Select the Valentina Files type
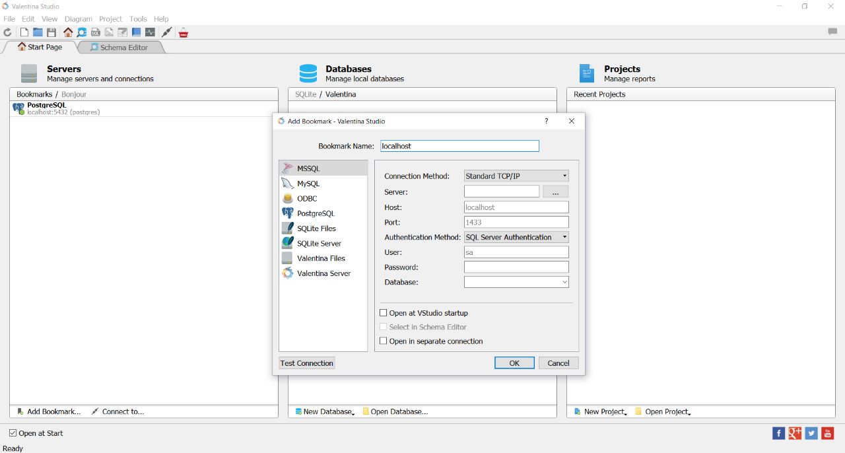Image resolution: width=845 pixels, height=453 pixels. point(323,258)
